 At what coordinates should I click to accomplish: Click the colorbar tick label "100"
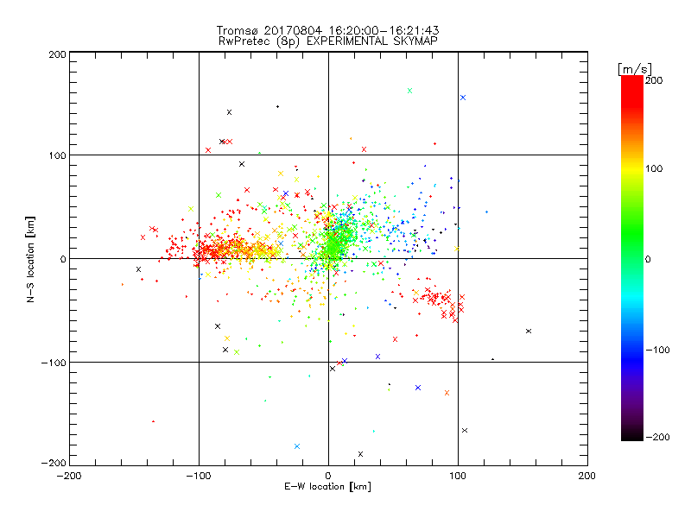(654, 168)
